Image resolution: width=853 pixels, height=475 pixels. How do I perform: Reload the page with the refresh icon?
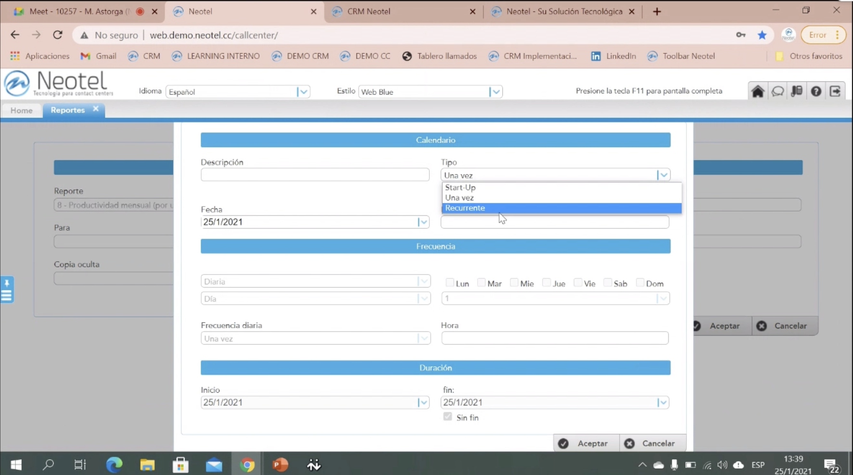click(58, 35)
